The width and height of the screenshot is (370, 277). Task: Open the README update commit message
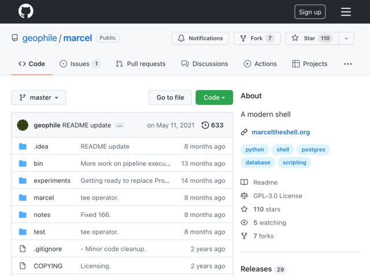(x=87, y=125)
